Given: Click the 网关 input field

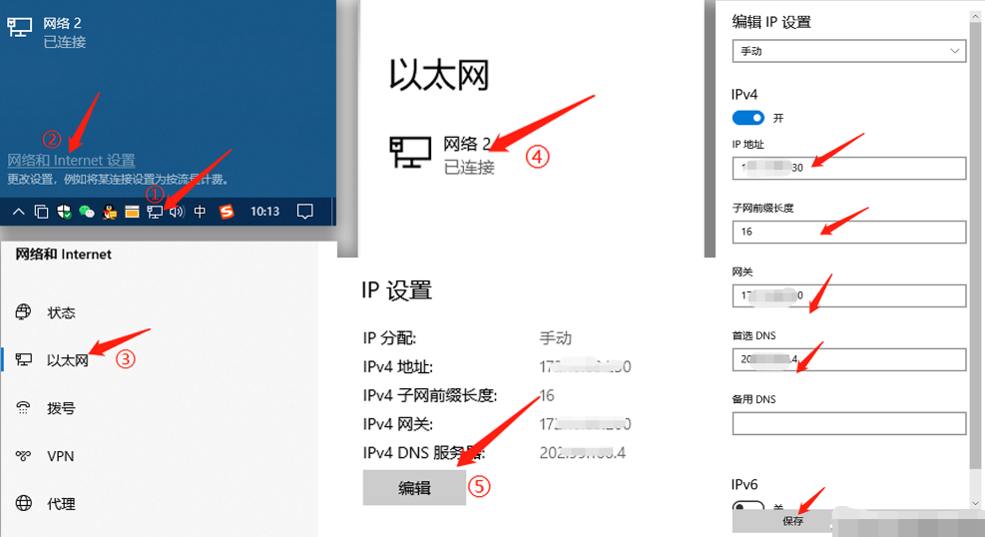Looking at the screenshot, I should (849, 295).
